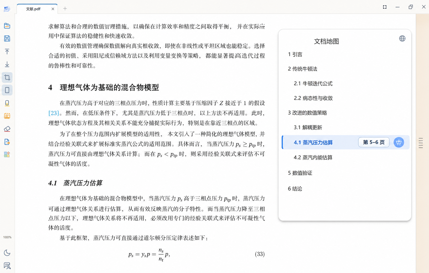Image resolution: width=429 pixels, height=273 pixels.
Task: Open the feedback chat icon
Action: click(7, 266)
